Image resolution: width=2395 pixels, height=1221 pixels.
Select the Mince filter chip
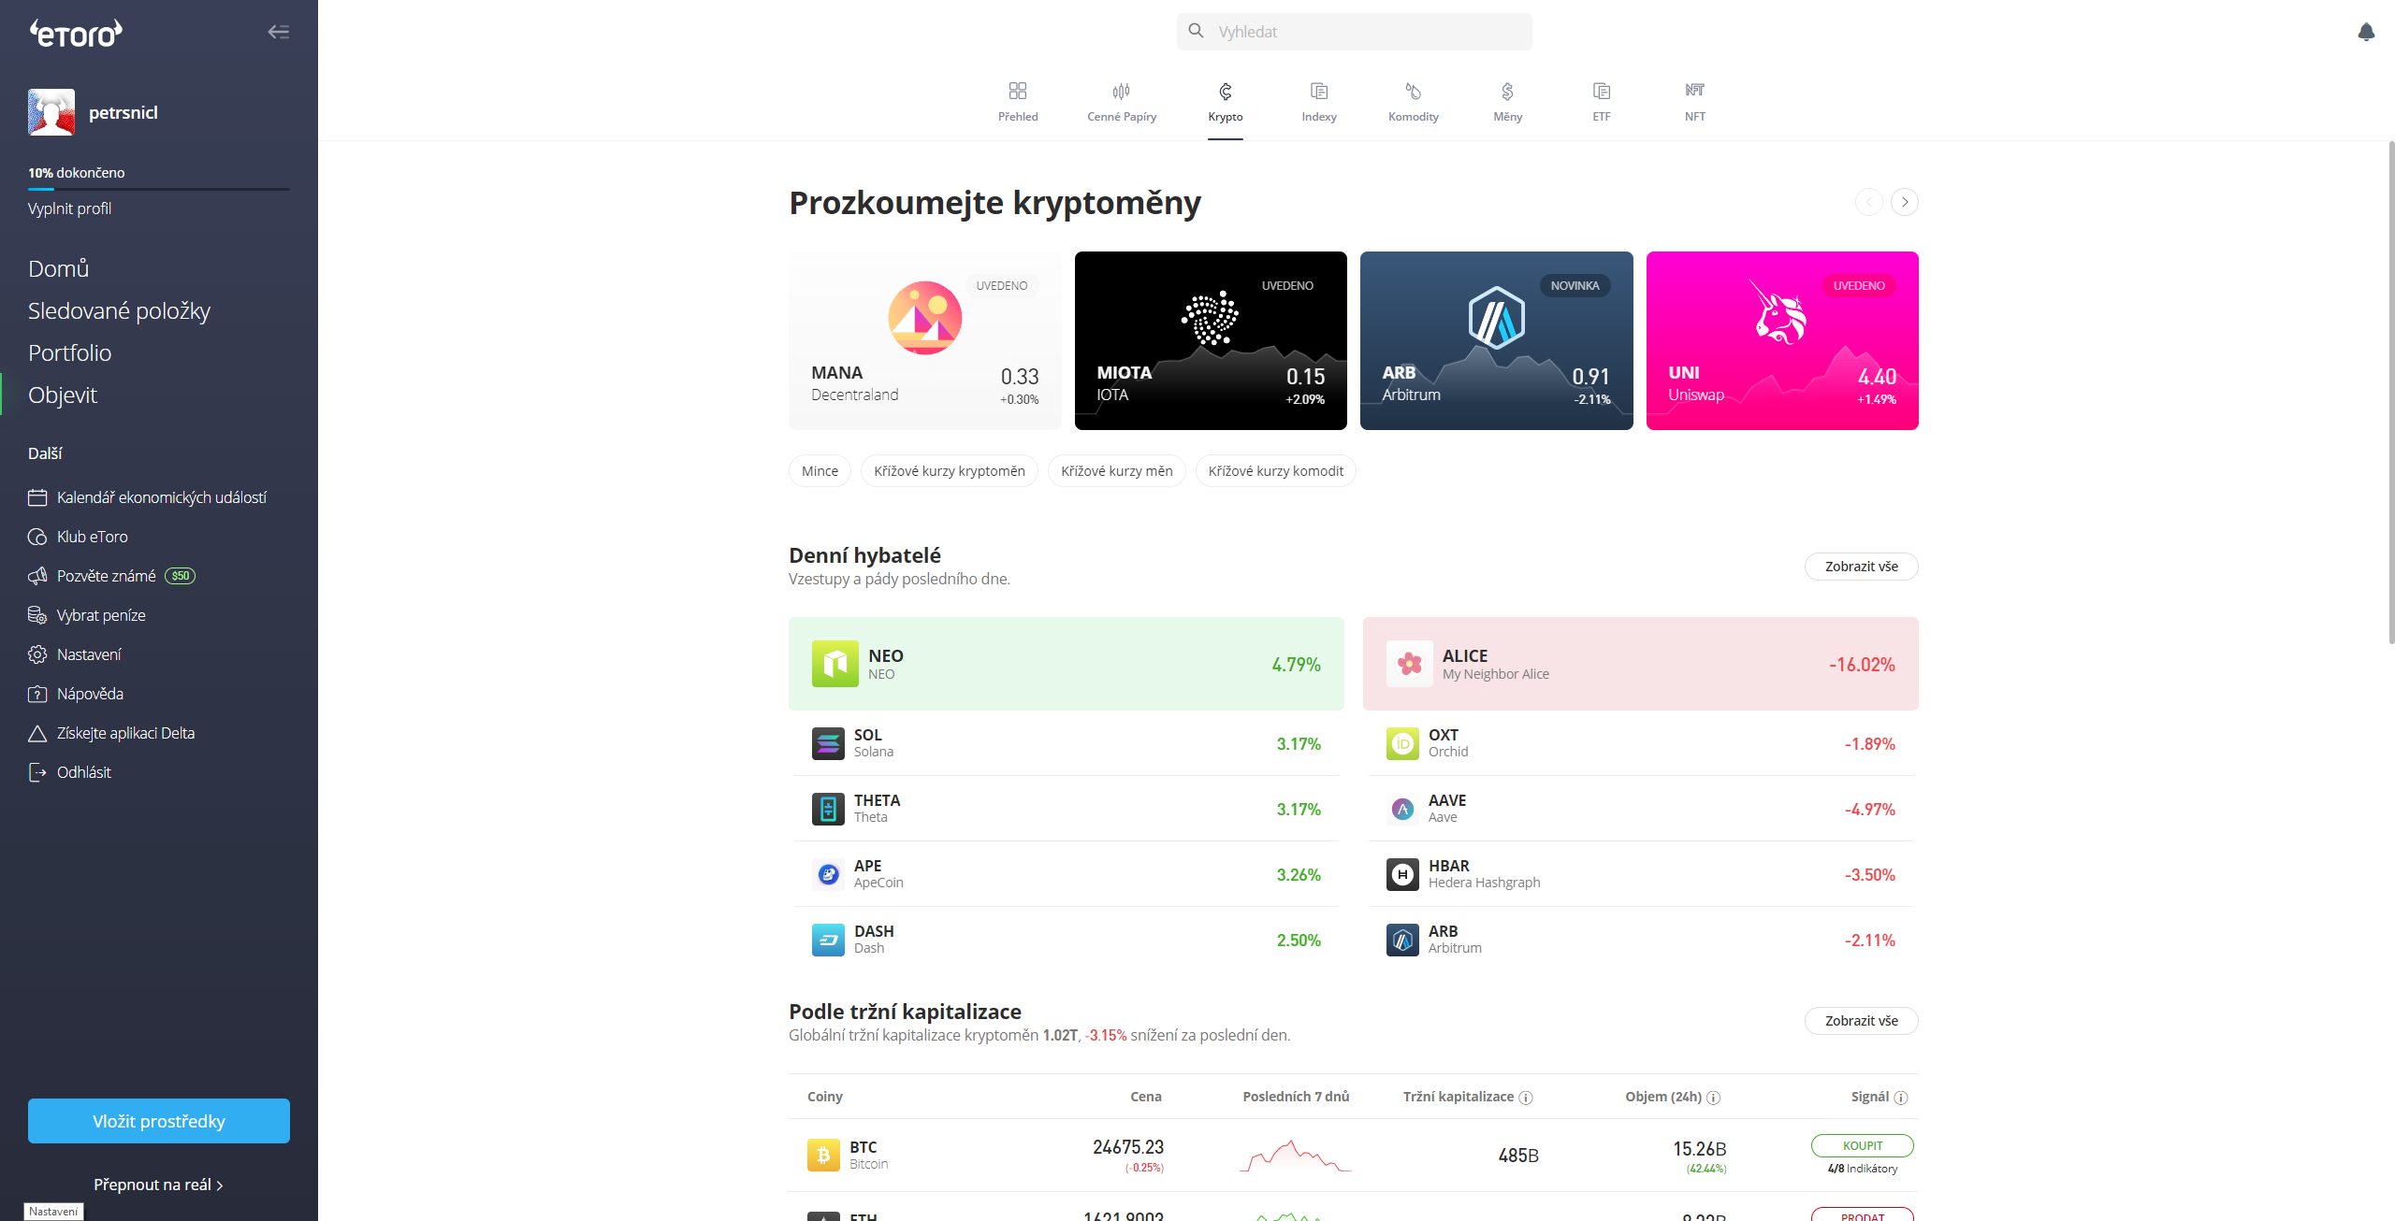point(820,471)
